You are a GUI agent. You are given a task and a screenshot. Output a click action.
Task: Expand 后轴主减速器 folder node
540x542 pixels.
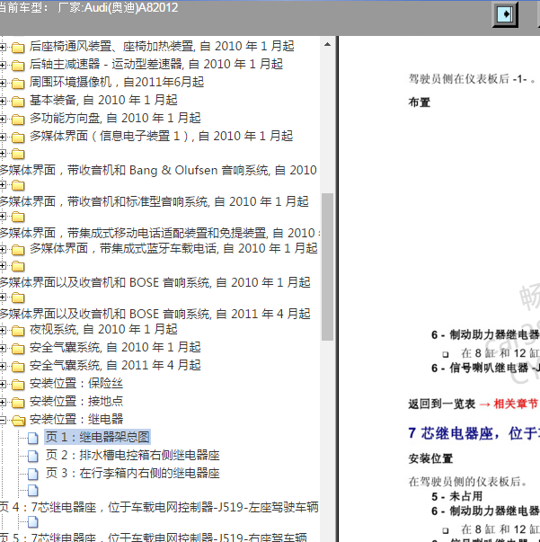click(3, 65)
